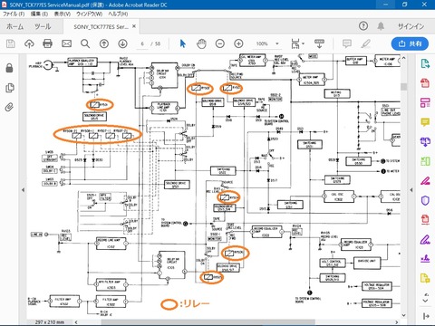Open the ファイル menu
The width and height of the screenshot is (435, 326).
[x=14, y=14]
